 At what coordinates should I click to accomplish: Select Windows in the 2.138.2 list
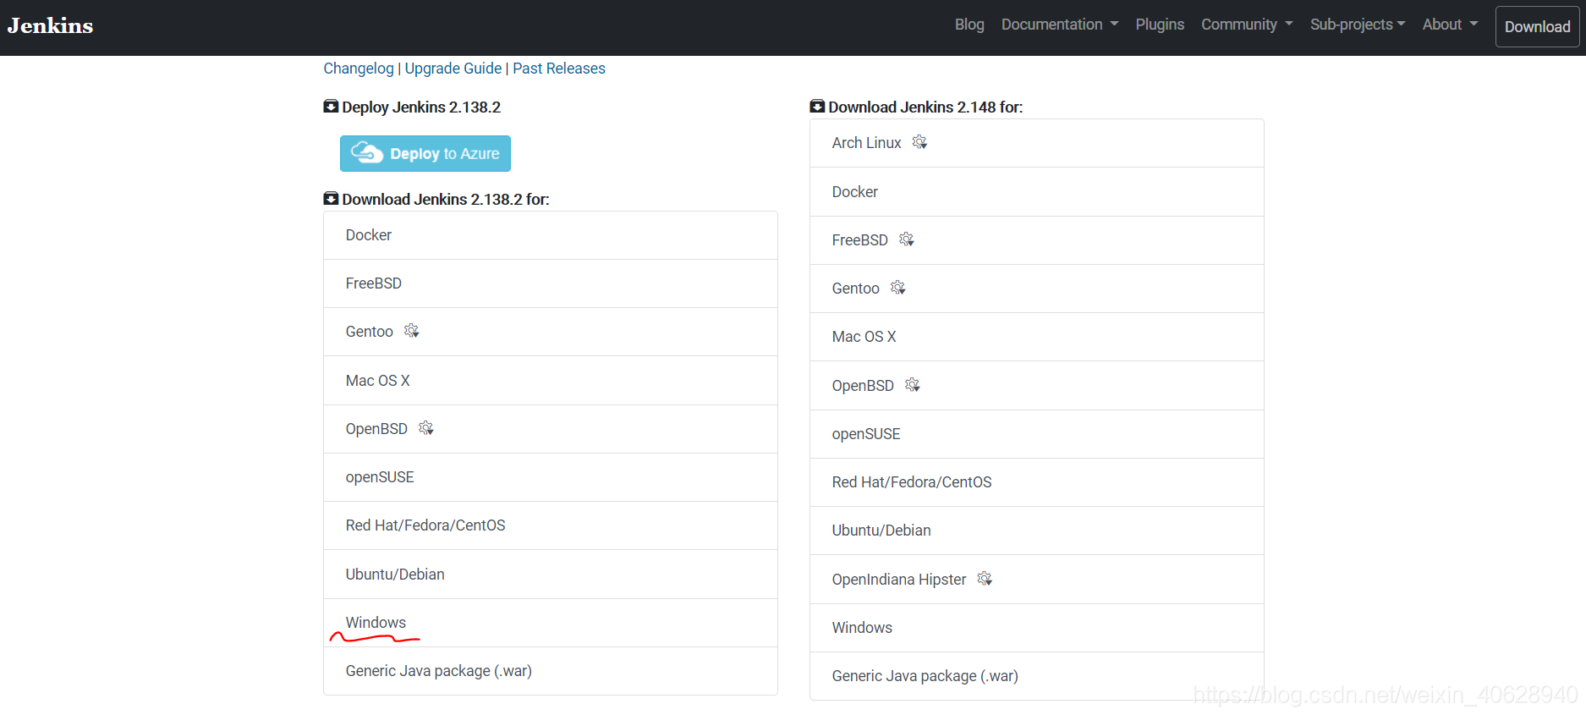point(551,623)
